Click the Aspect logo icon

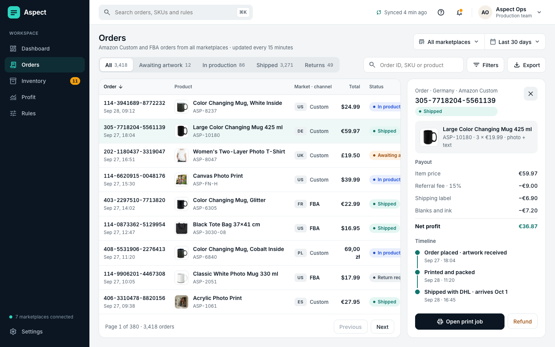pyautogui.click(x=14, y=12)
